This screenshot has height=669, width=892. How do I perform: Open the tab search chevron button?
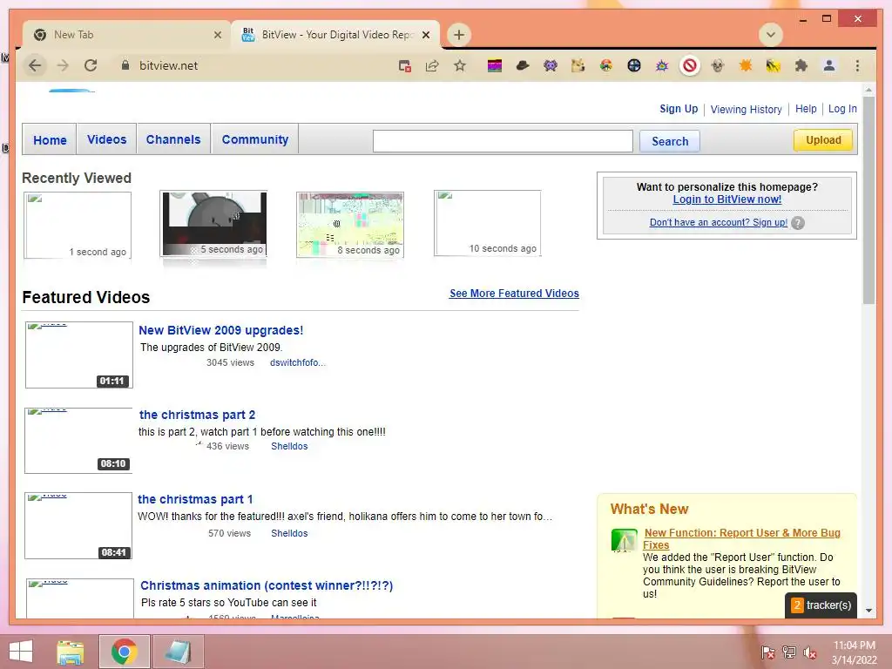pyautogui.click(x=771, y=35)
